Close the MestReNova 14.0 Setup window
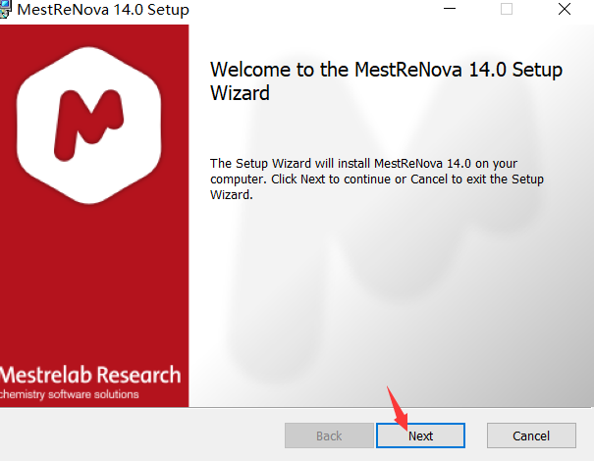 [565, 9]
